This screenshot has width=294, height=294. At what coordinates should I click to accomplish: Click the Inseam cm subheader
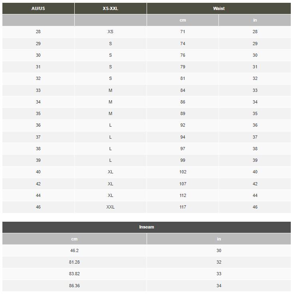(74, 239)
